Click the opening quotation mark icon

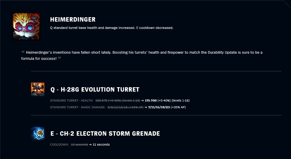tap(23, 52)
